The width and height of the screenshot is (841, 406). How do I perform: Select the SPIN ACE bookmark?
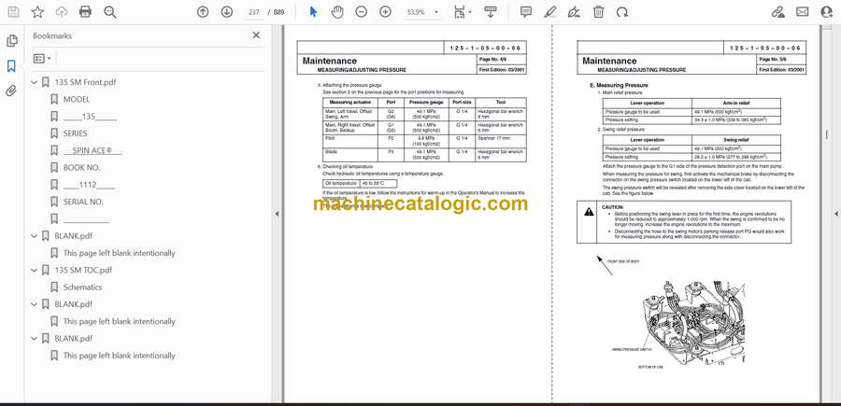(x=93, y=150)
